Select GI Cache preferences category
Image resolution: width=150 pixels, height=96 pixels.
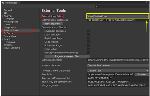(x=8, y=33)
